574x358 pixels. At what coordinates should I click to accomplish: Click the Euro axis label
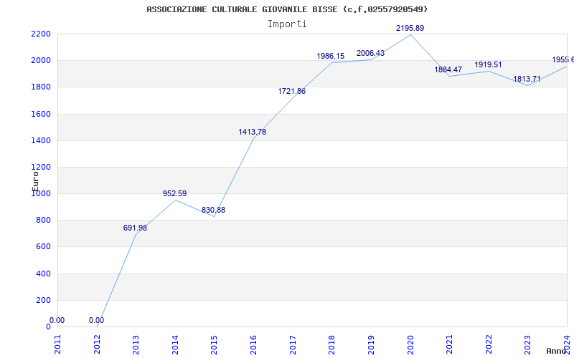35,181
